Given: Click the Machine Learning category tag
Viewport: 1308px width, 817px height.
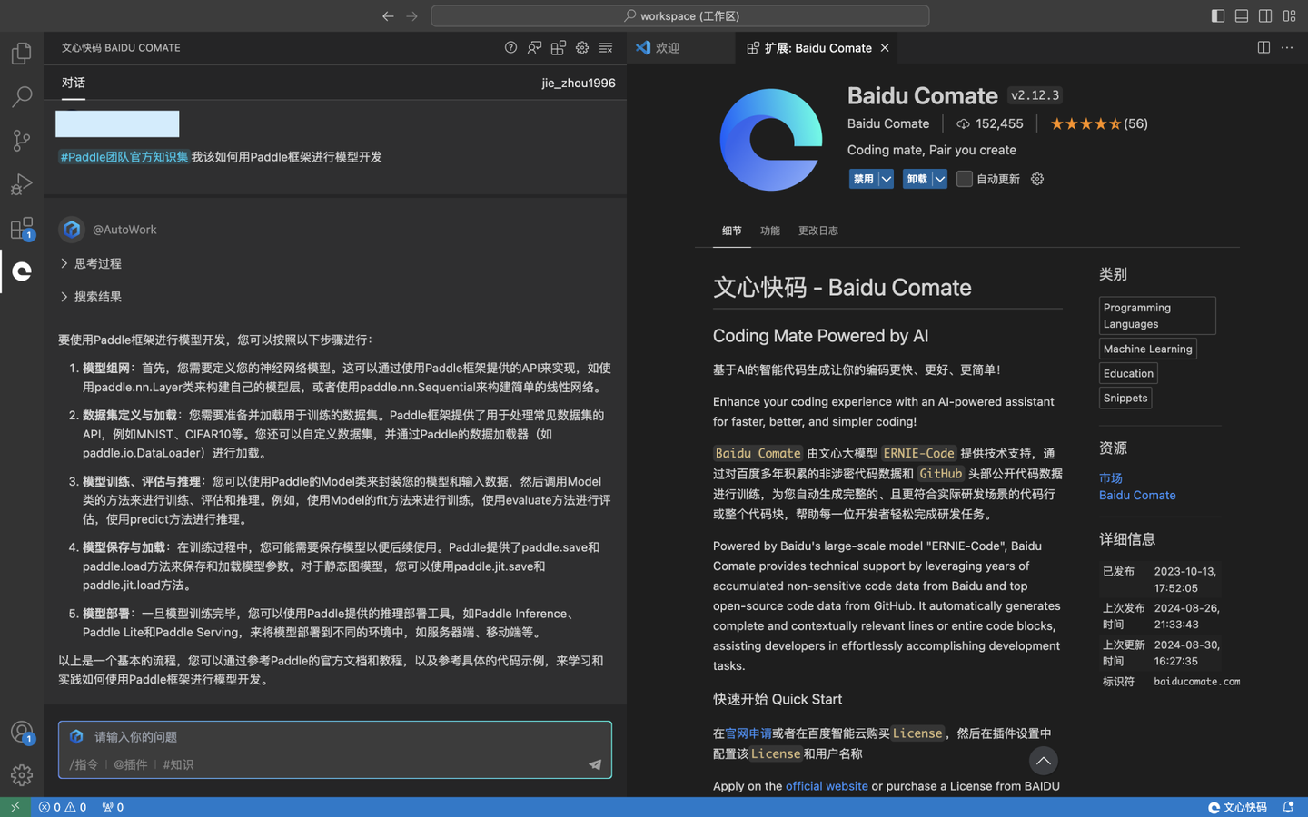Looking at the screenshot, I should (x=1147, y=349).
